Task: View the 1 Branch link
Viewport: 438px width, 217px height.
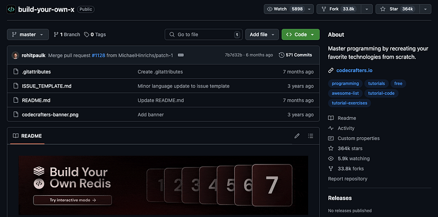Action: tap(67, 34)
